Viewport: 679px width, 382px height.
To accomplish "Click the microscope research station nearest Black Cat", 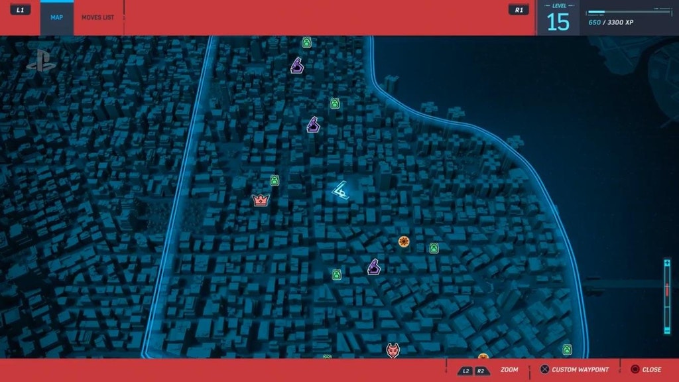I will click(x=374, y=267).
